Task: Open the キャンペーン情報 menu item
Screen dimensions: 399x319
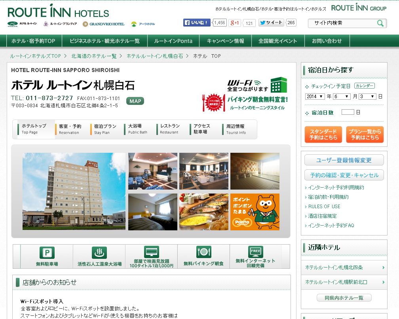Action: tap(226, 41)
